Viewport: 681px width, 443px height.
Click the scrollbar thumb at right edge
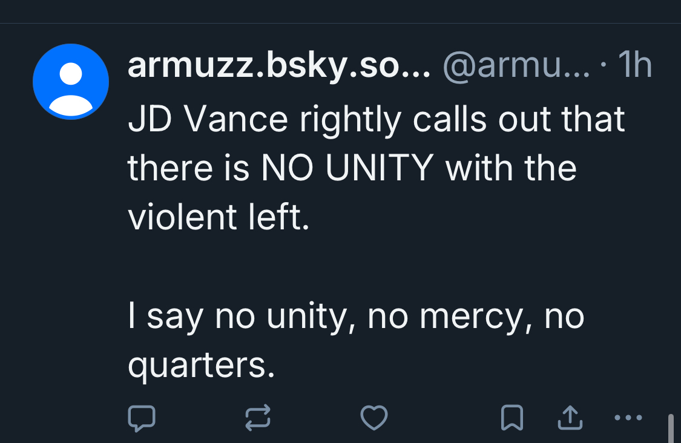pyautogui.click(x=669, y=428)
